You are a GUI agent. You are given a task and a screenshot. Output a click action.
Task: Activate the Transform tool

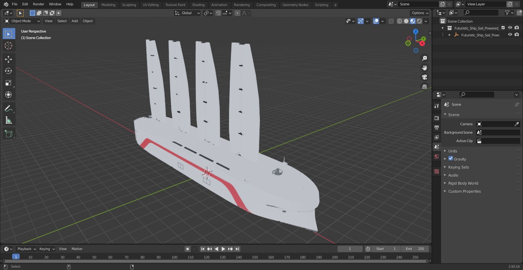click(8, 95)
